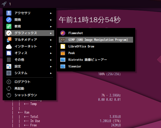Click the Flameshot flame icon
161x128 pixels.
coord(63,33)
